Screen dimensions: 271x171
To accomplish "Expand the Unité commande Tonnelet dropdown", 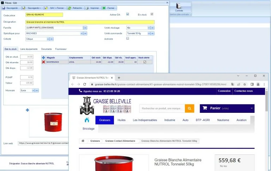I will pos(149,33).
